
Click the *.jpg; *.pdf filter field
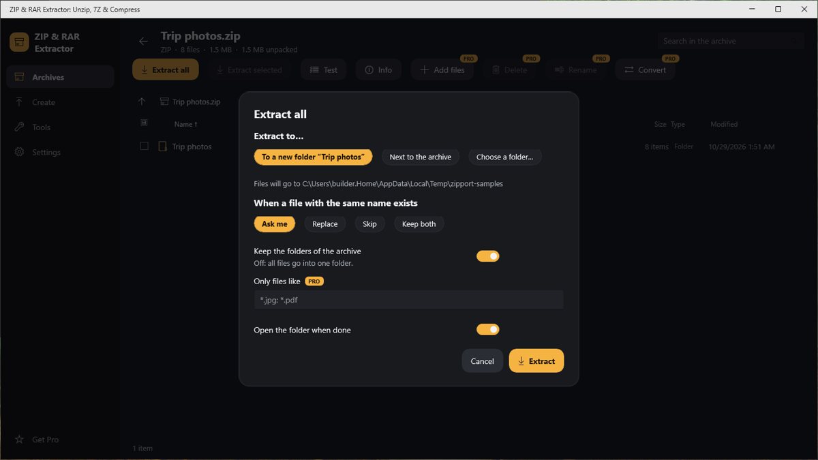(409, 300)
